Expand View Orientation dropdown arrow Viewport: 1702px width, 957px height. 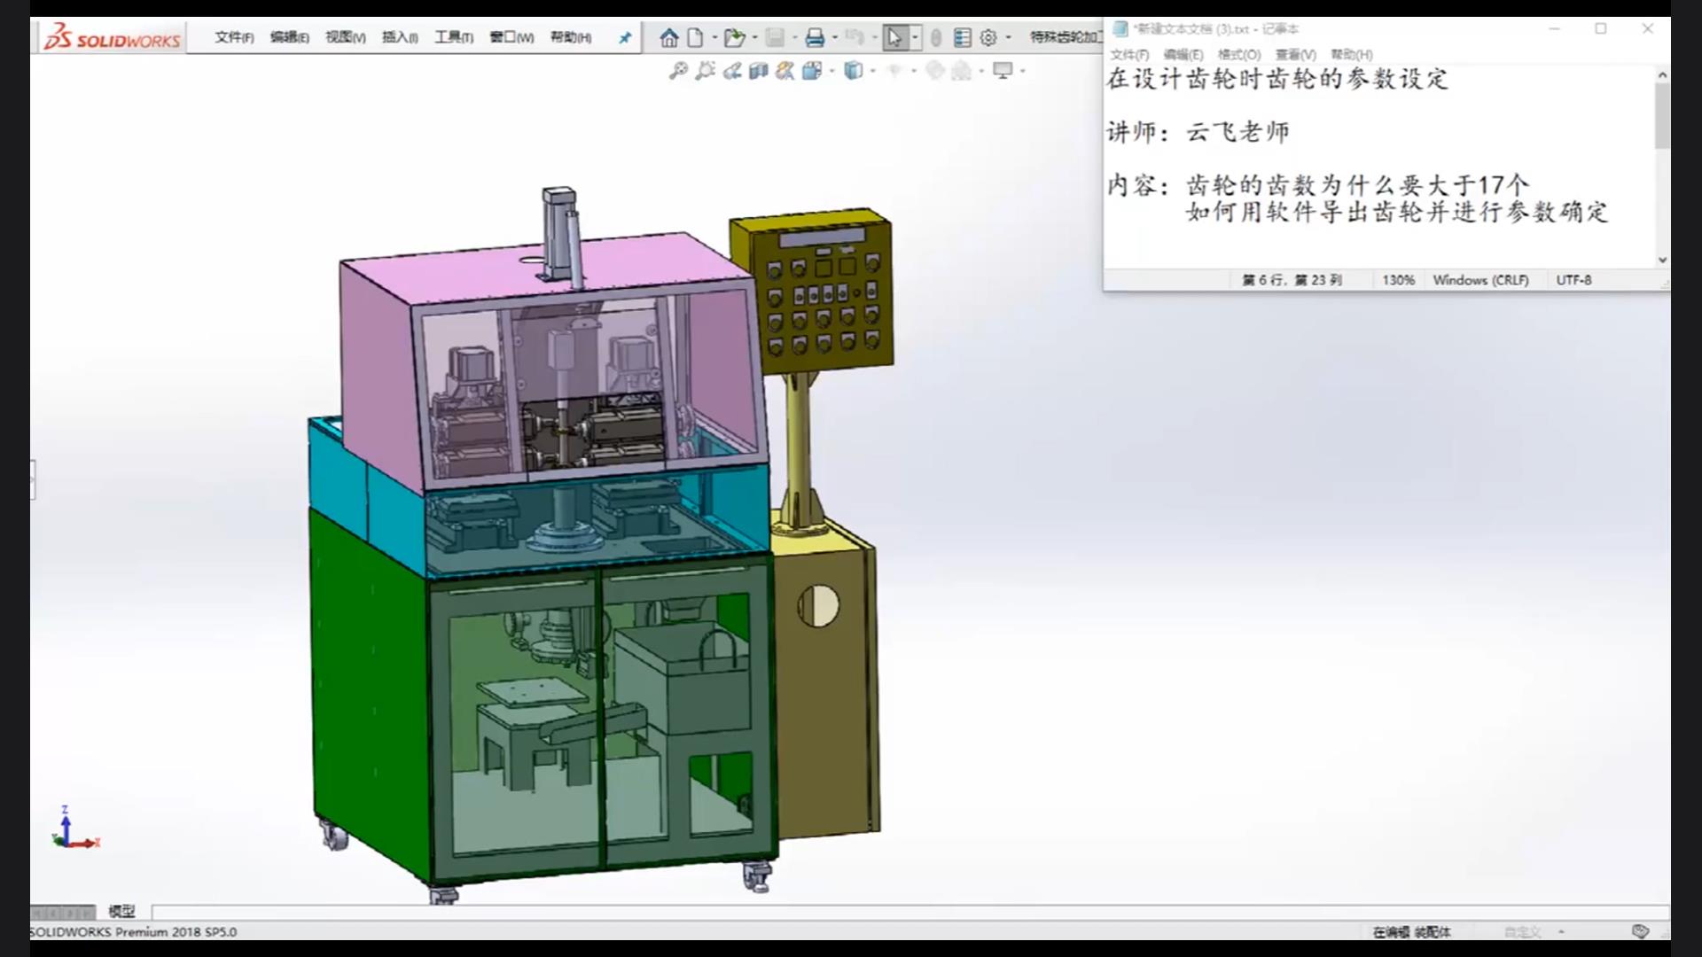click(831, 71)
